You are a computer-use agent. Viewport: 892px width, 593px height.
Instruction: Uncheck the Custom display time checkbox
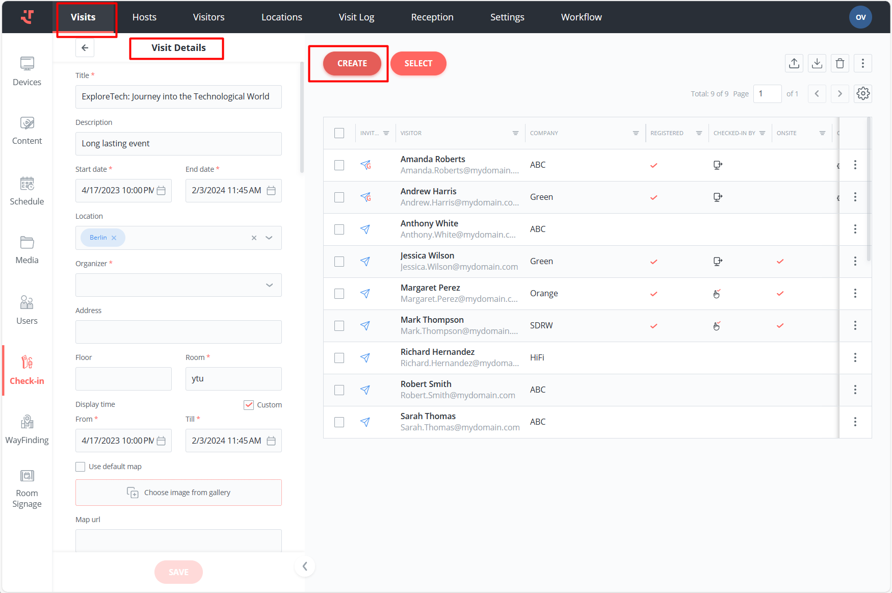point(249,405)
